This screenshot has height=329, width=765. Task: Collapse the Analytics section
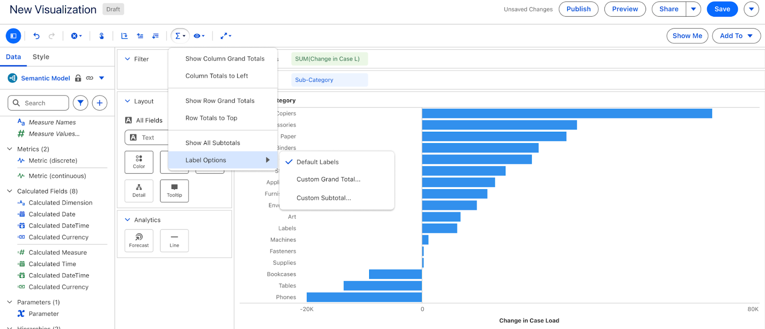coord(128,220)
